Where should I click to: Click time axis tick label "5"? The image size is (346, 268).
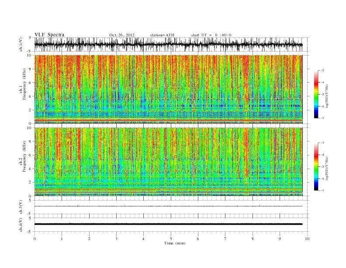pos(171,239)
